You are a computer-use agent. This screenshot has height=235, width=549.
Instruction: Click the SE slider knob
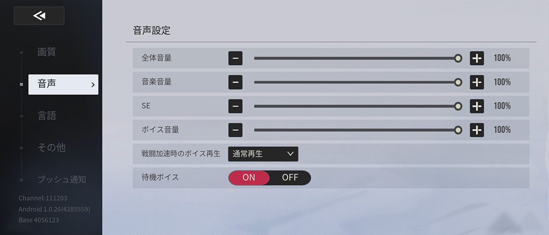(458, 106)
